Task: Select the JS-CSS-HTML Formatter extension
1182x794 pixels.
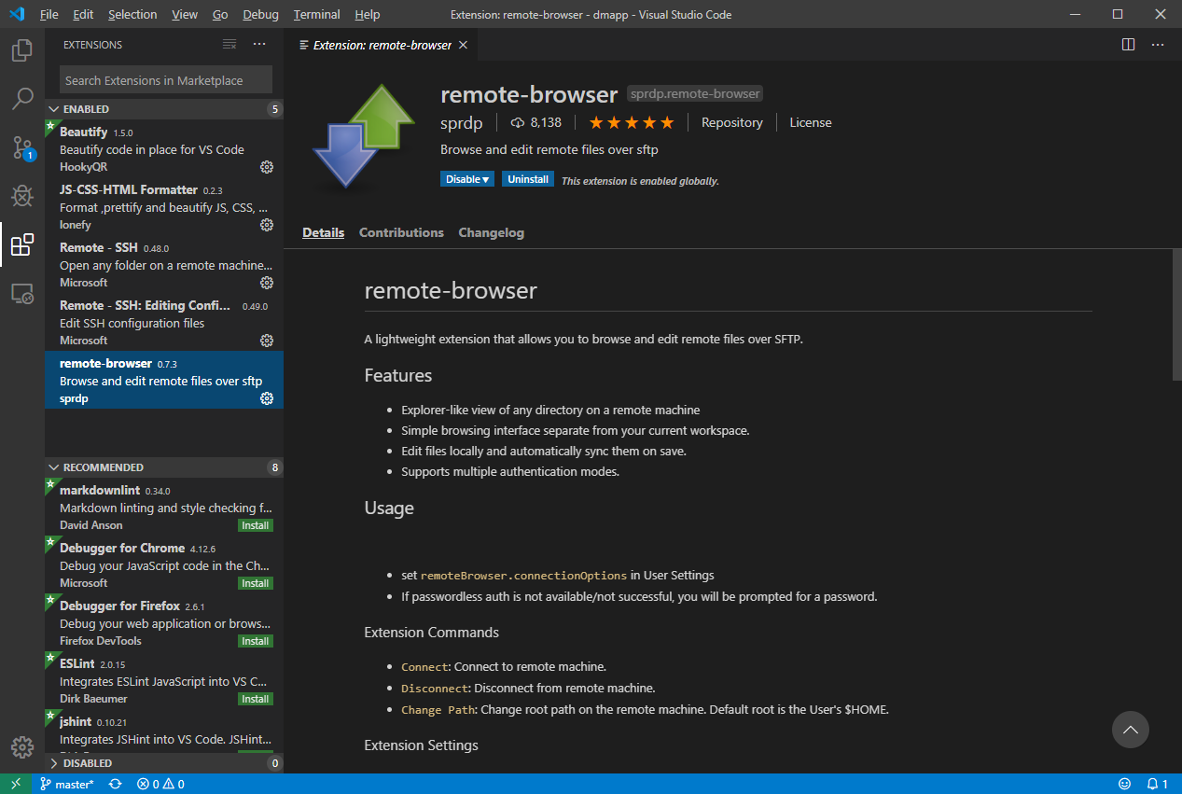Action: coord(164,207)
